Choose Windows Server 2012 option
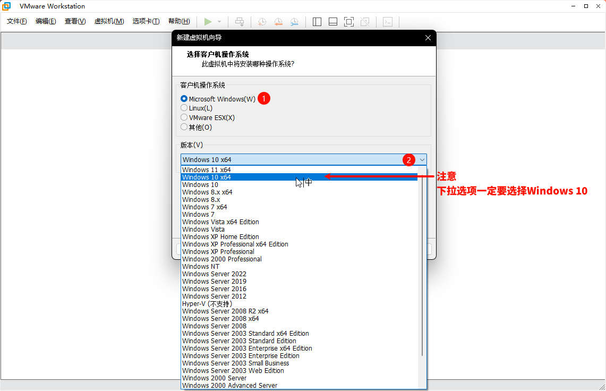 (299, 296)
